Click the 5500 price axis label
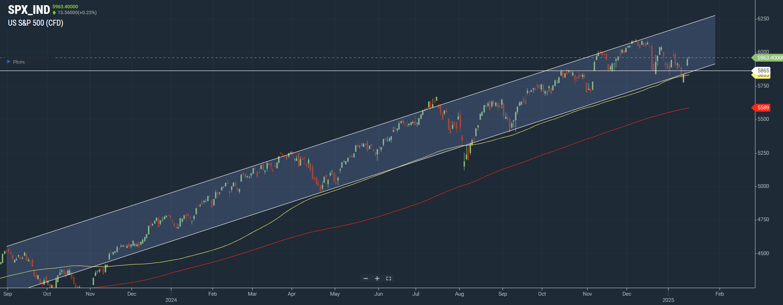The height and width of the screenshot is (305, 783). click(x=763, y=119)
